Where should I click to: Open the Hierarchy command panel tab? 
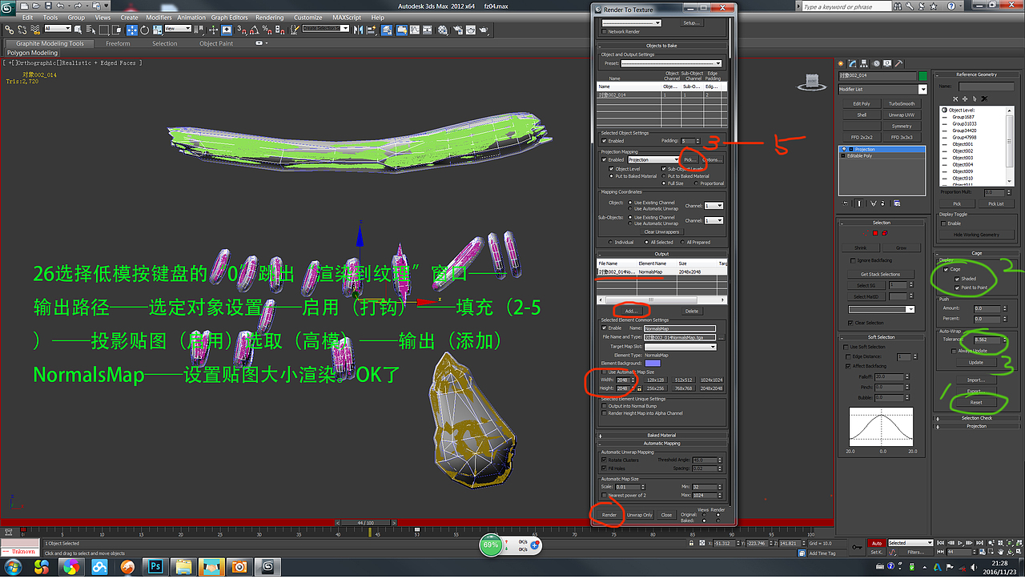click(x=866, y=63)
